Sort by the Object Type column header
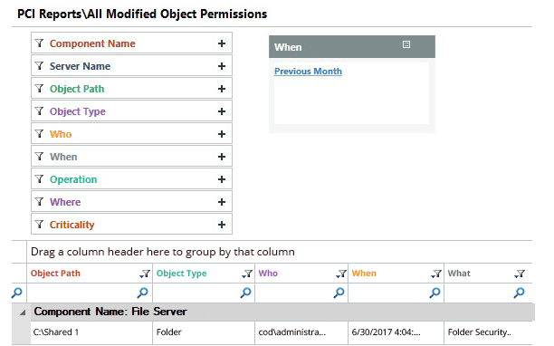This screenshot has width=554, height=346. pos(182,274)
